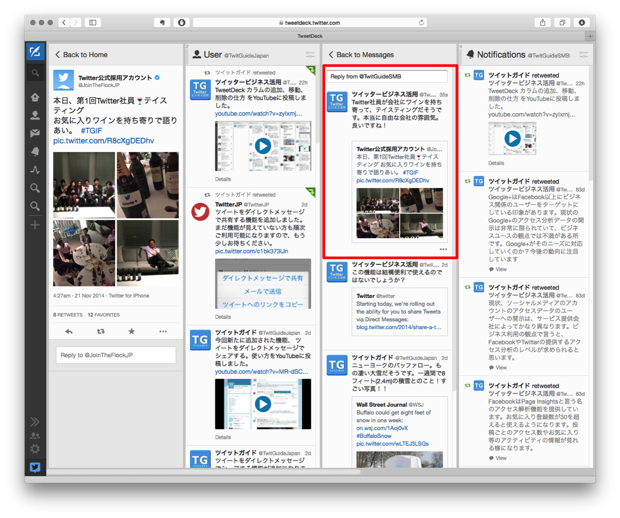Open ellipsis menu on the highlighted message
The width and height of the screenshot is (620, 518).
coord(443,249)
